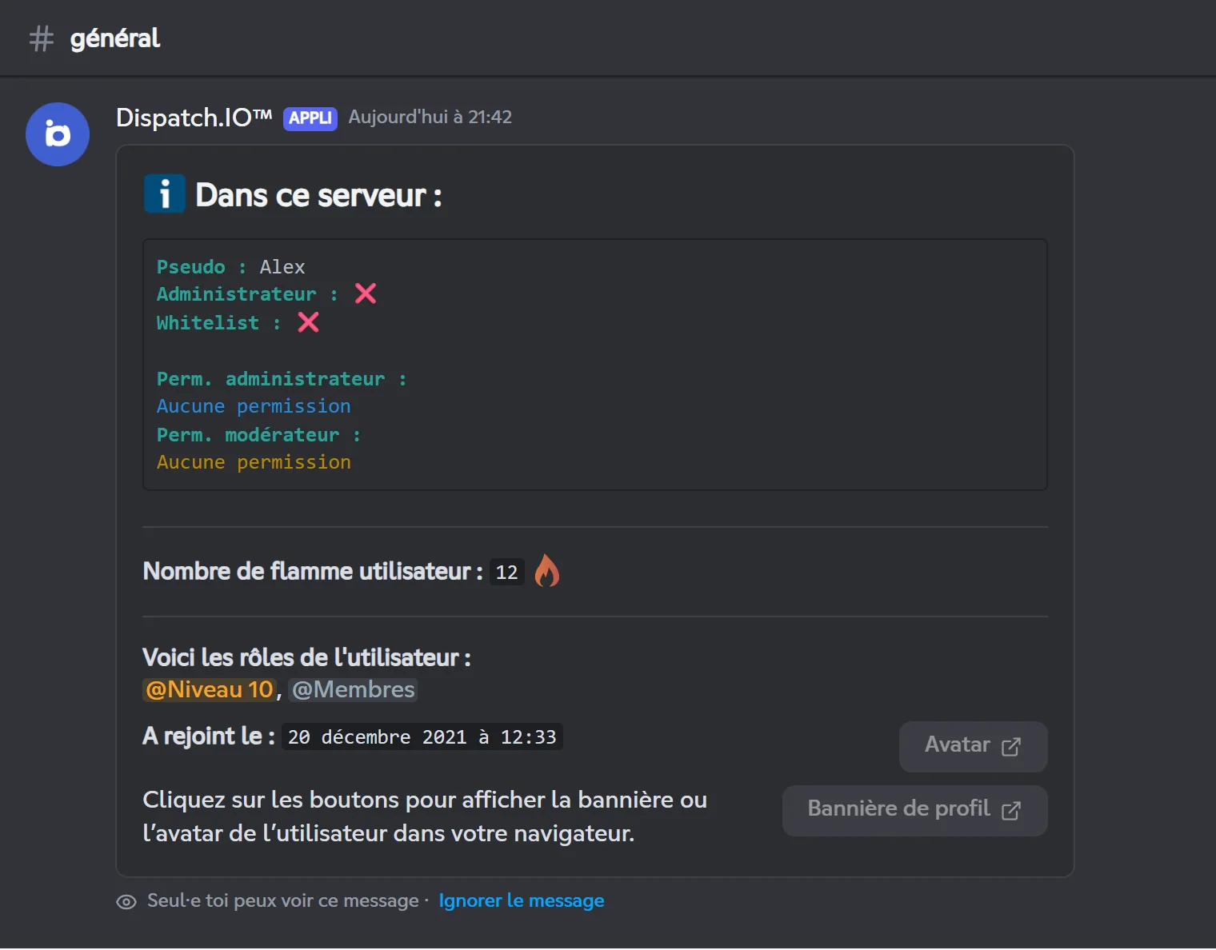Click the Seul·e toi peux voir ce message notice
Image resolution: width=1216 pixels, height=950 pixels.
point(283,901)
